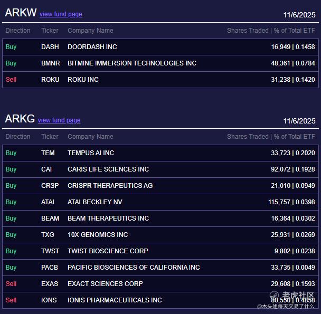Screen dimensions: 321x314
Task: Select the value 31,238 | 0.1420
Action: (293, 80)
